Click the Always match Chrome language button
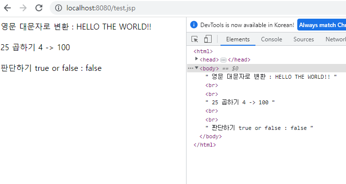The height and width of the screenshot is (184, 346). [321, 25]
